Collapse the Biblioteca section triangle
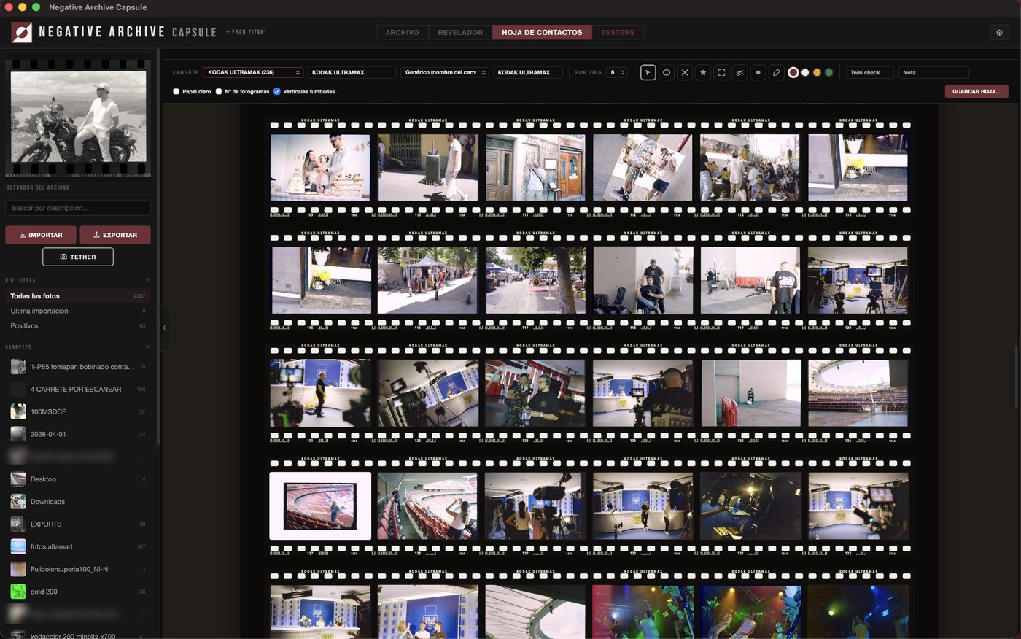 [x=147, y=280]
